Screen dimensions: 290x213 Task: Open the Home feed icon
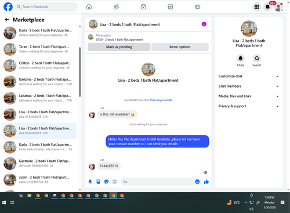coord(89,7)
